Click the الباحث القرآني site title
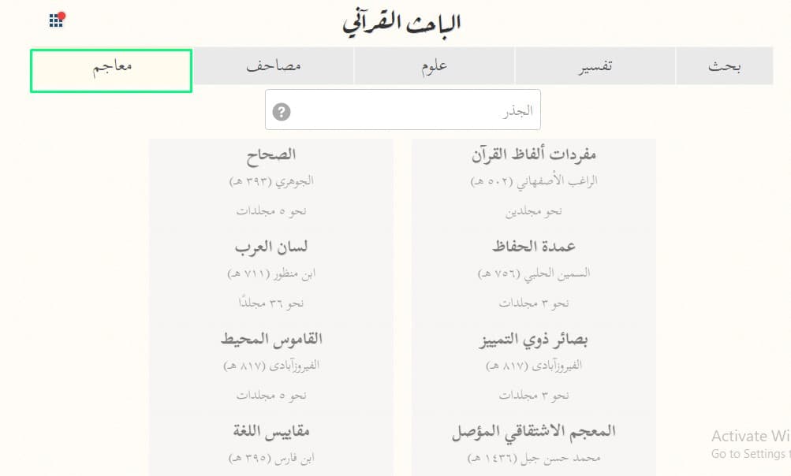The image size is (791, 476). pos(402,23)
